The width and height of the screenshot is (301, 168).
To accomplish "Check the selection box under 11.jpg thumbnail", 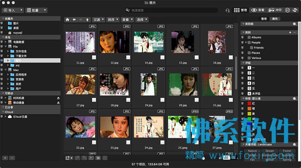I will pos(94,57).
